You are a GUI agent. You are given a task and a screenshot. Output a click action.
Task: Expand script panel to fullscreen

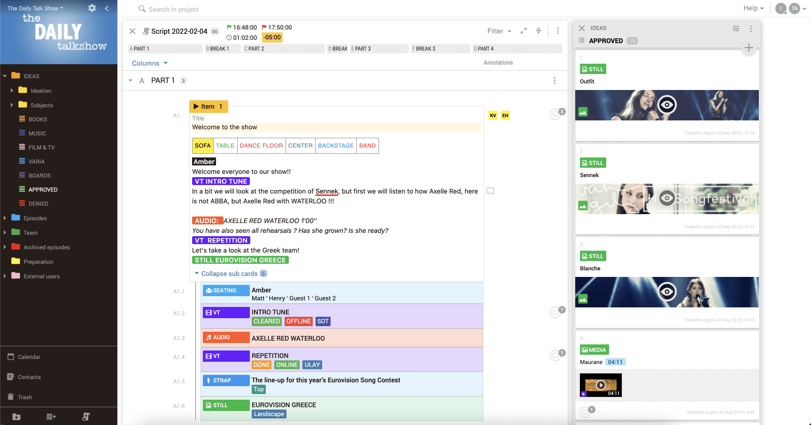[524, 31]
